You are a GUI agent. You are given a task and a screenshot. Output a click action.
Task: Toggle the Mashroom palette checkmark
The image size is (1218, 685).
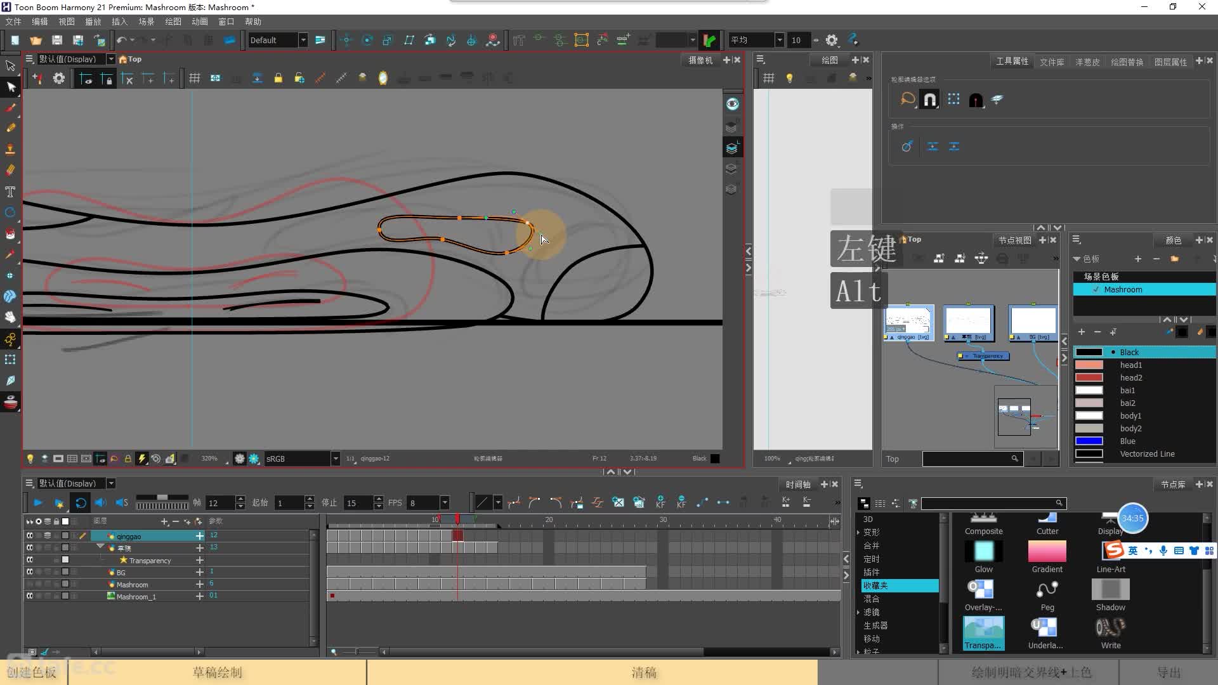[x=1096, y=290]
